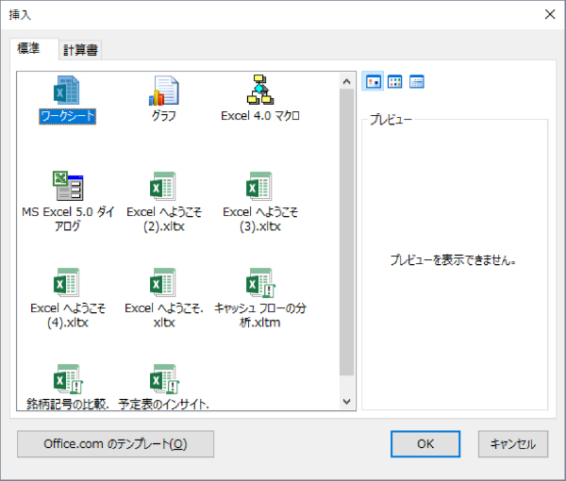Pick the MS Excel 5.0 ダイアログ icon
Viewport: 566px width, 481px height.
(68, 186)
